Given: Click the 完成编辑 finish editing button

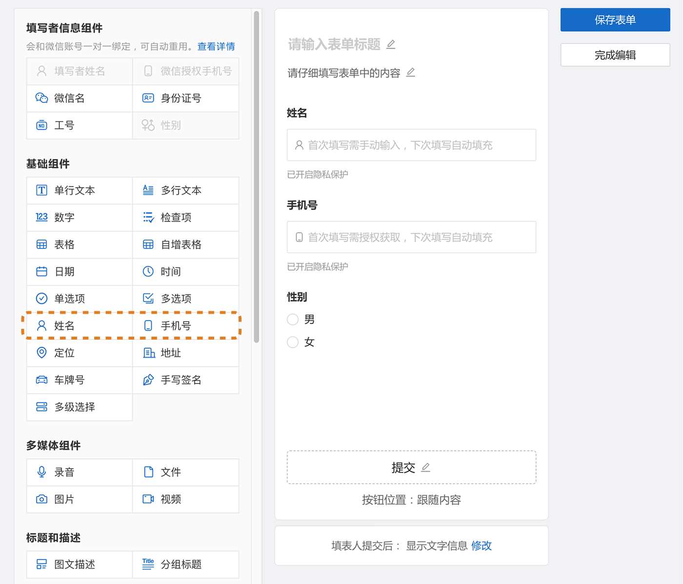Looking at the screenshot, I should point(615,55).
